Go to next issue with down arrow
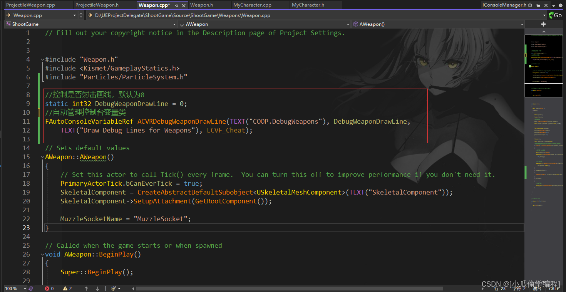 pyautogui.click(x=97, y=288)
